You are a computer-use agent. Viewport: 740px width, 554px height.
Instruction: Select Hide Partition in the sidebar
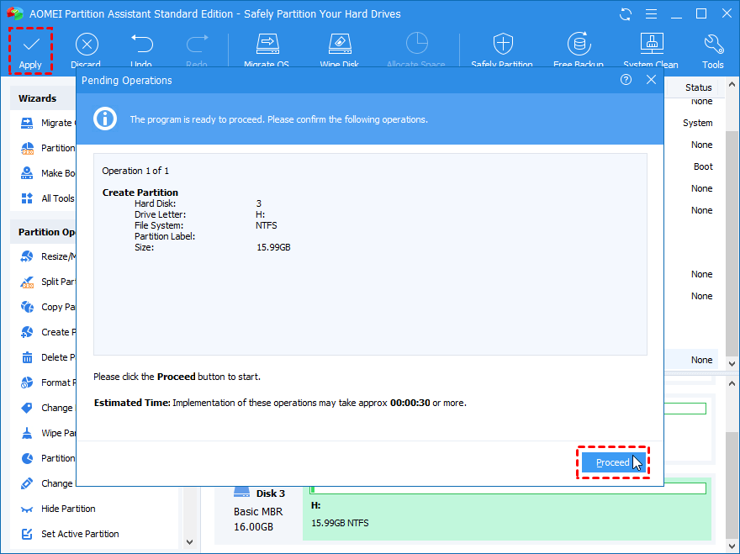click(68, 509)
